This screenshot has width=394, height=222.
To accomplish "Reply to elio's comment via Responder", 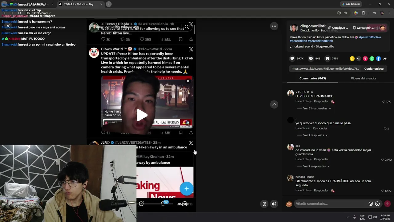I will pyautogui.click(x=321, y=159).
